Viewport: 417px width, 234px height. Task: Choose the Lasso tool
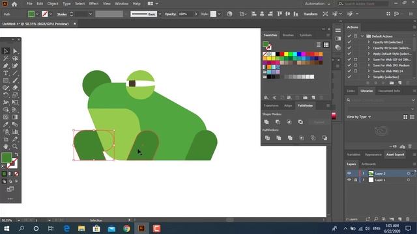[x=15, y=58]
